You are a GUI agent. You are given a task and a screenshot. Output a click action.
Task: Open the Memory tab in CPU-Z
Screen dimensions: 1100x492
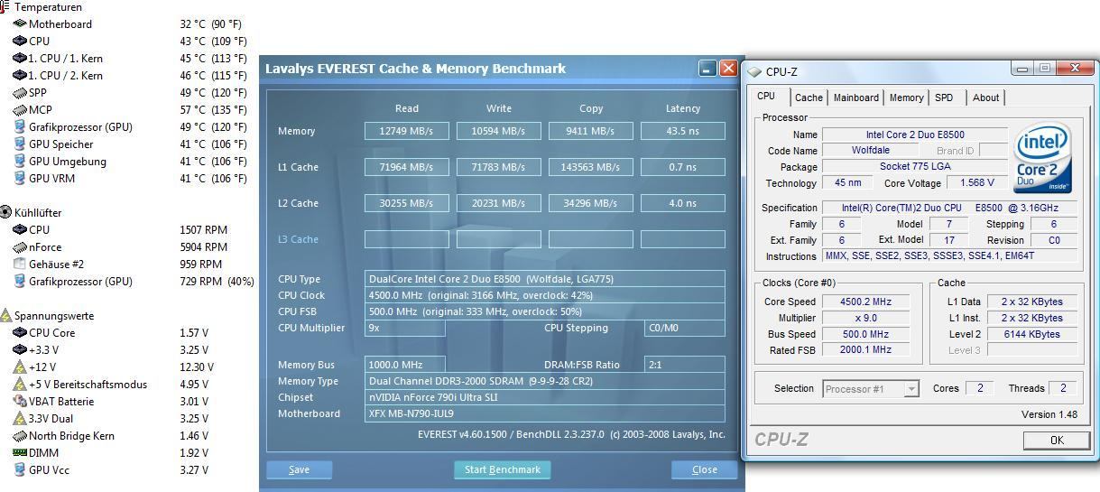tap(906, 97)
